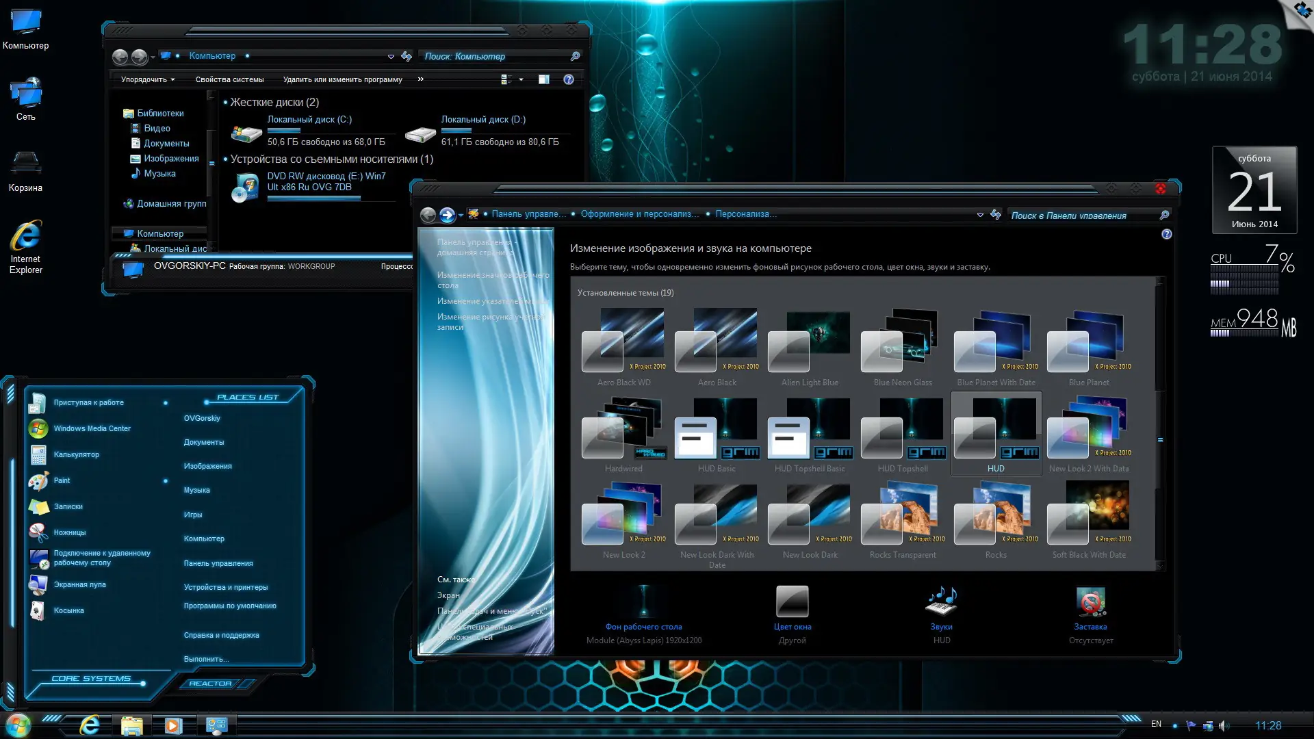Click the Цвет окна color swatch labeled Другой

(x=792, y=602)
